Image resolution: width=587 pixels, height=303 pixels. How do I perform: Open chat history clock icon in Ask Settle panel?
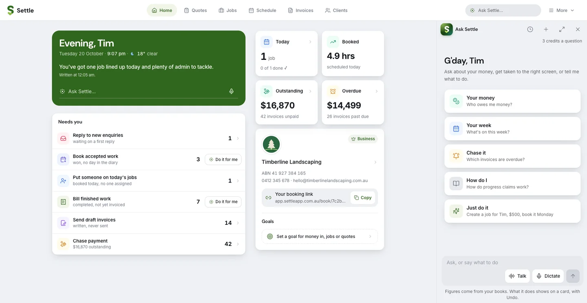530,29
